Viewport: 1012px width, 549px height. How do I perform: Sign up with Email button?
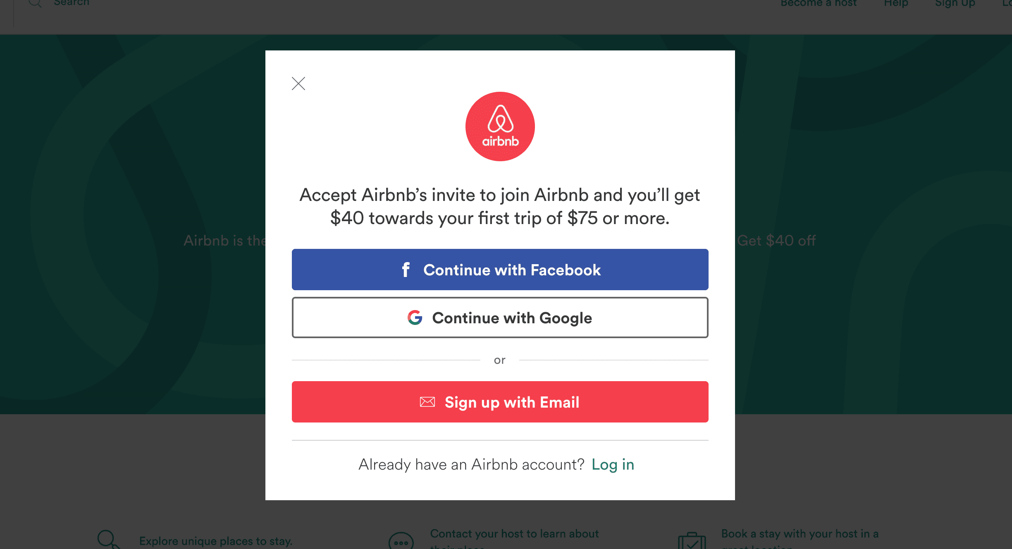pyautogui.click(x=500, y=402)
